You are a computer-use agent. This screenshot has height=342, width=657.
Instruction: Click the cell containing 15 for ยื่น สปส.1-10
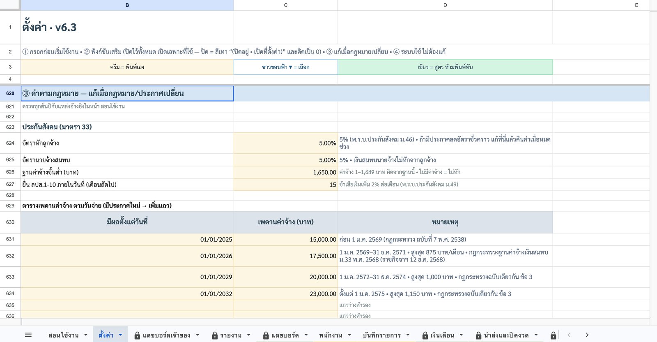pyautogui.click(x=286, y=185)
